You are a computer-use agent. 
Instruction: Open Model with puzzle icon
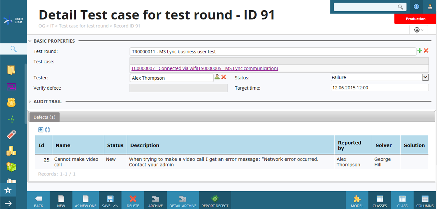coord(357,200)
